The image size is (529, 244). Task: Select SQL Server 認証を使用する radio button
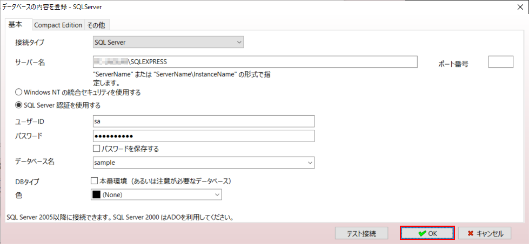pyautogui.click(x=58, y=106)
